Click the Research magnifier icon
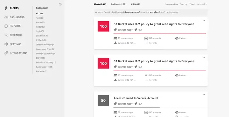 6,35
